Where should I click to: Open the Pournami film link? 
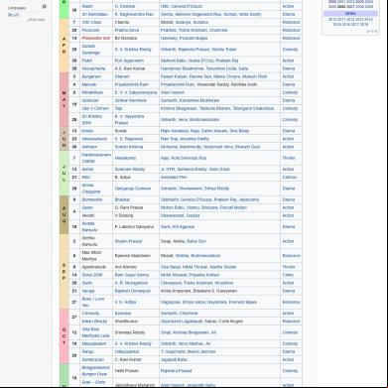click(90, 30)
